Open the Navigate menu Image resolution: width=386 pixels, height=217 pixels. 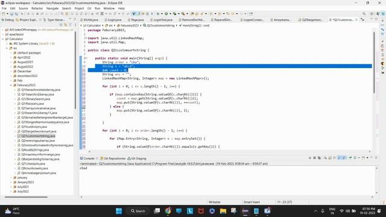click(x=52, y=8)
